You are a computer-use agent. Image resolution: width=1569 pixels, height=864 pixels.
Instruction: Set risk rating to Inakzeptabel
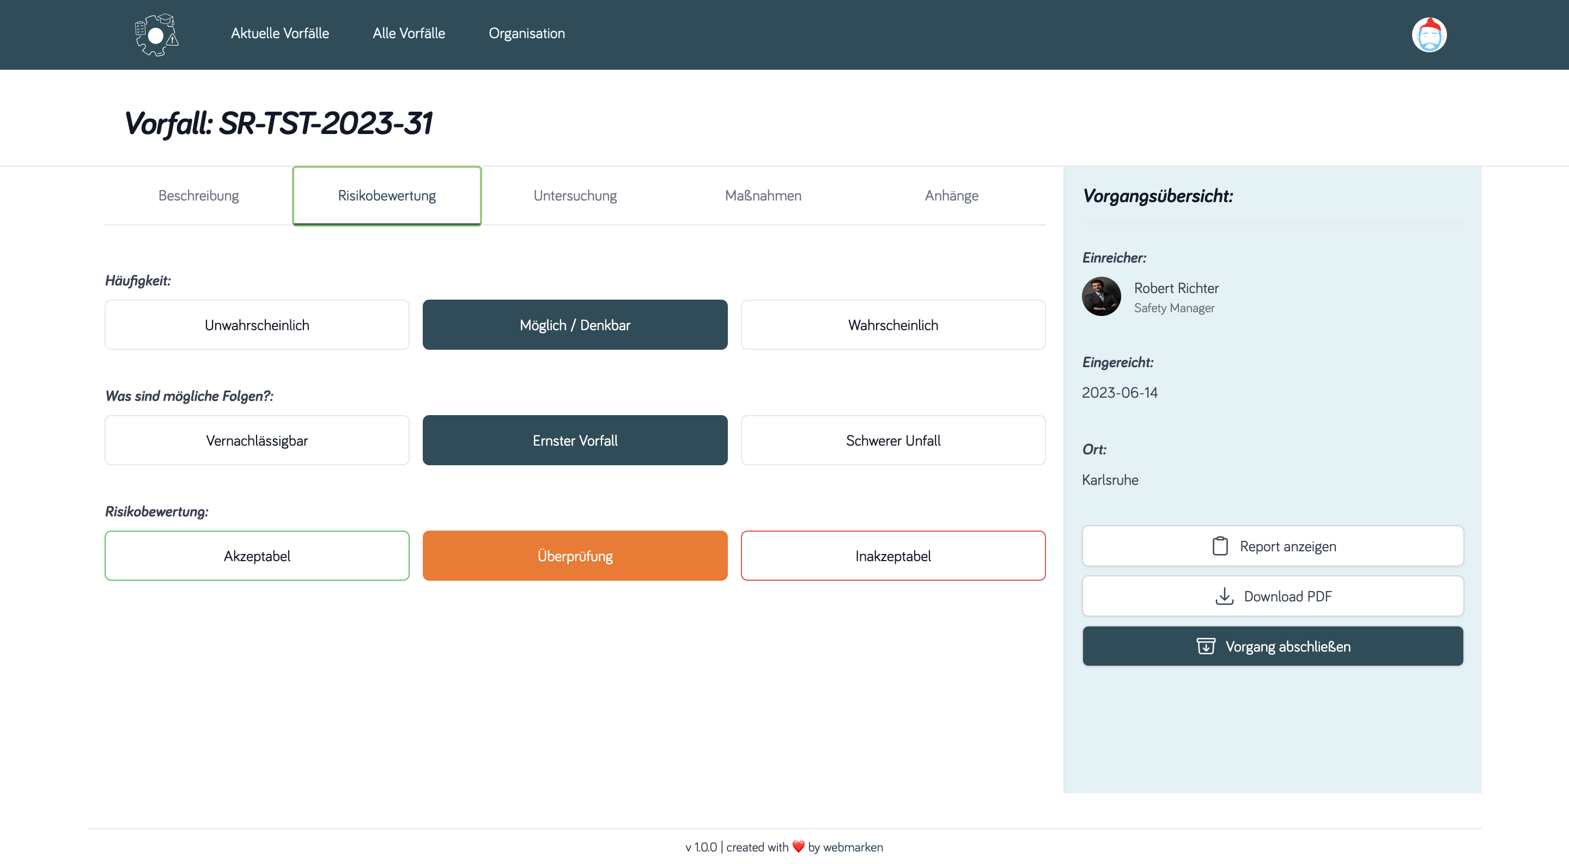(892, 556)
